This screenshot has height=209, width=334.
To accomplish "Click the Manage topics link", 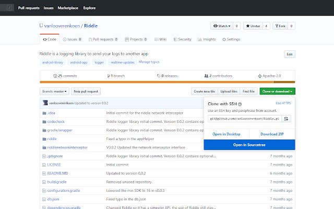I will (x=149, y=62).
